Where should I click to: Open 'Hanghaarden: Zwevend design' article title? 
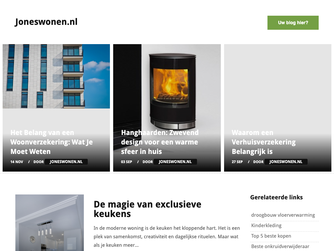click(160, 142)
